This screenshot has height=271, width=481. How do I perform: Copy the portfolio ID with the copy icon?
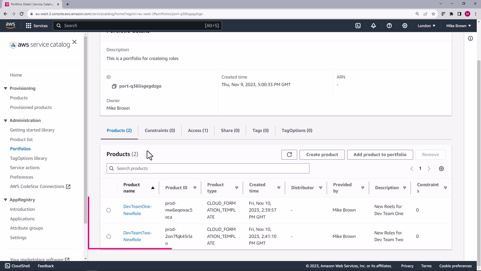pos(114,86)
